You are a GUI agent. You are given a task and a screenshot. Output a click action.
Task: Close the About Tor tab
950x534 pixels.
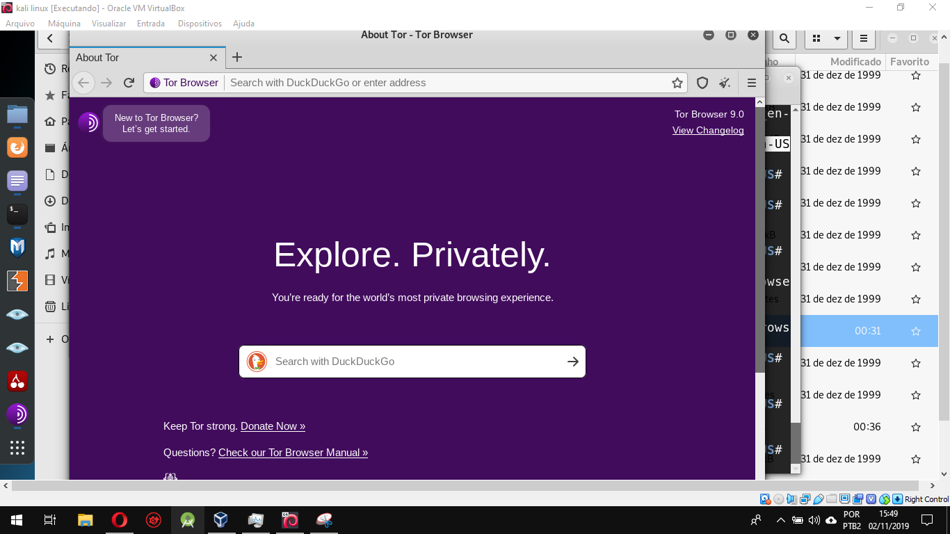coord(214,58)
